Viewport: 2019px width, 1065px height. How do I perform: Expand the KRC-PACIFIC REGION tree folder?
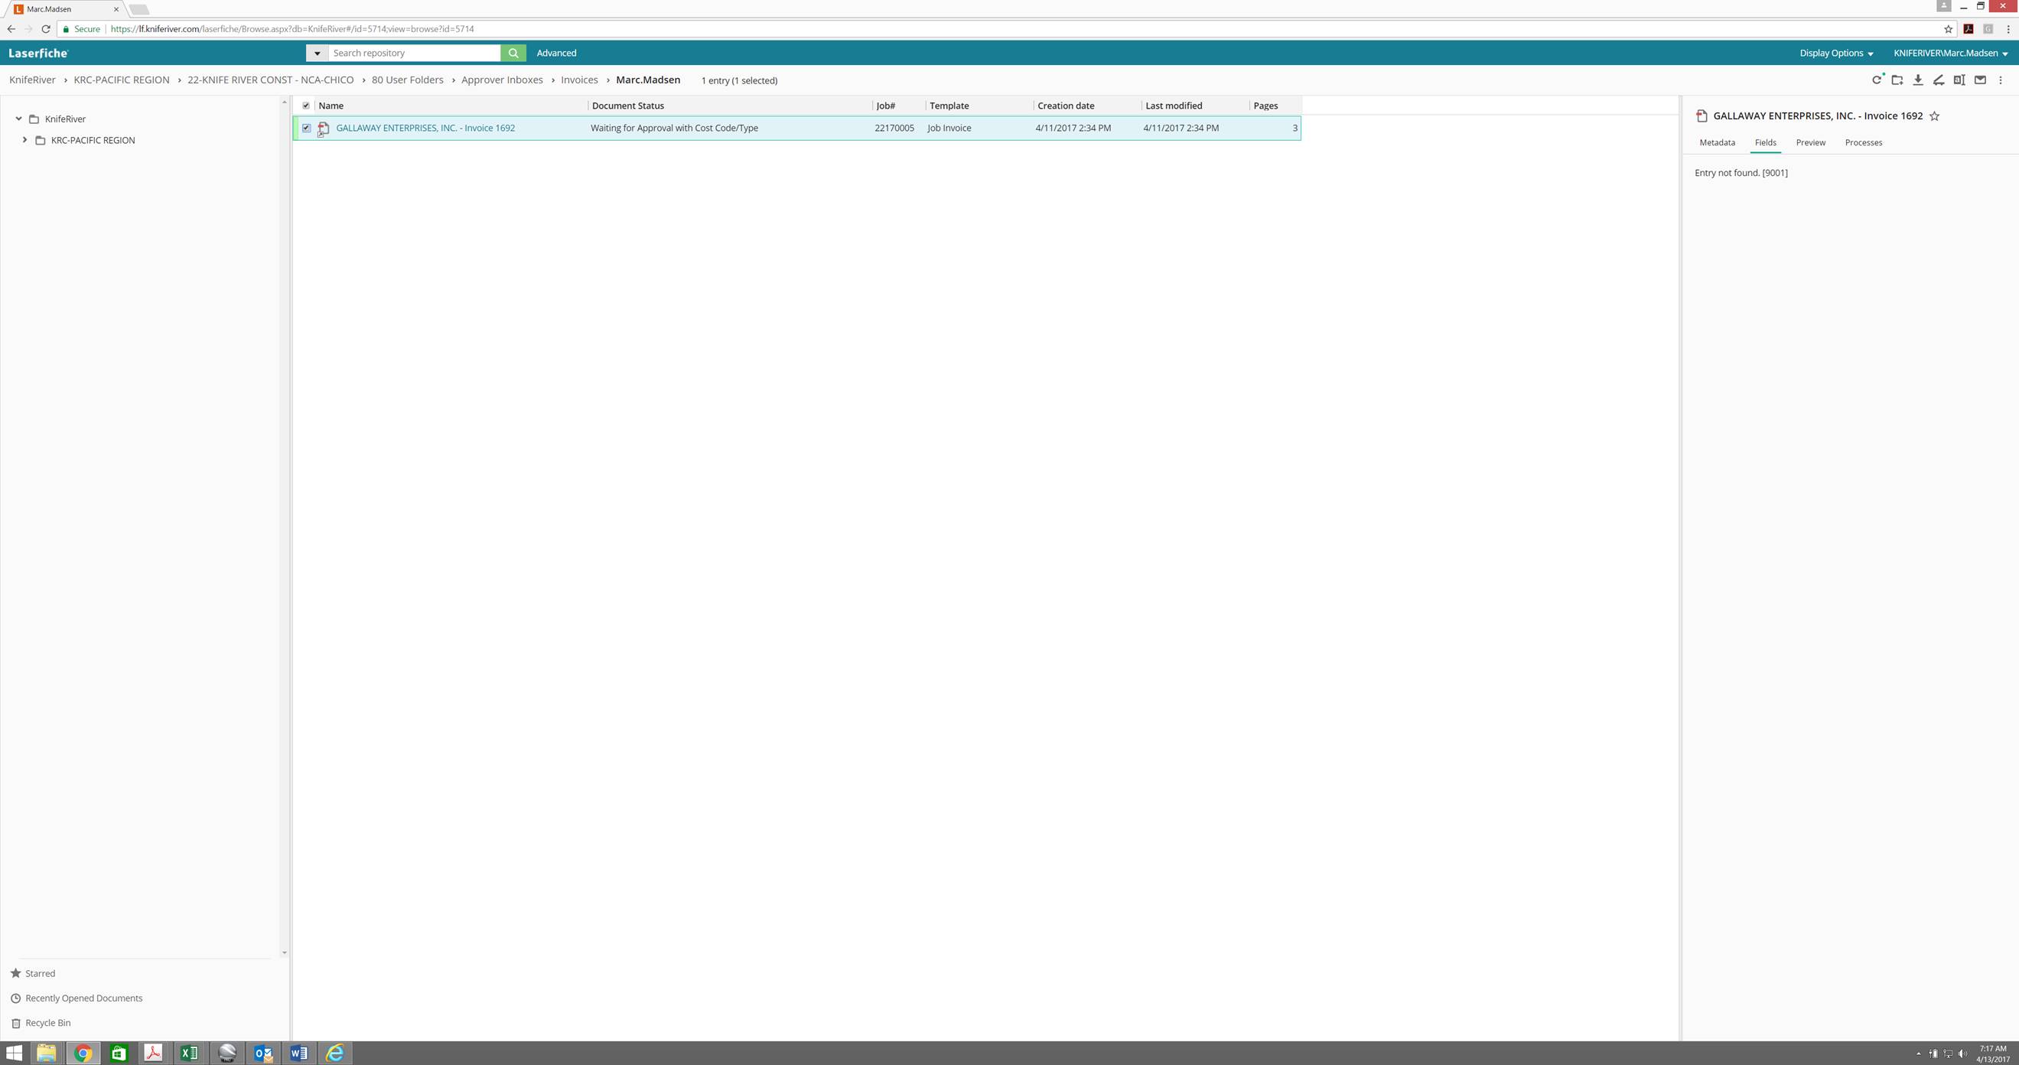[x=25, y=140]
